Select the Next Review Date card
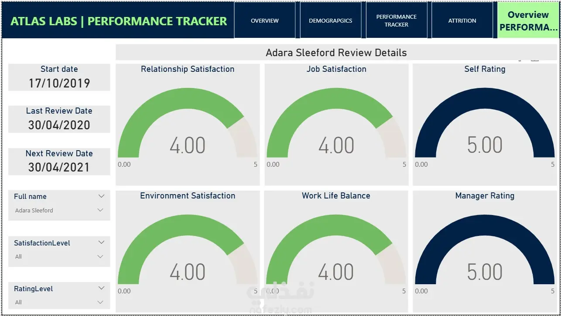The height and width of the screenshot is (316, 561). (59, 161)
